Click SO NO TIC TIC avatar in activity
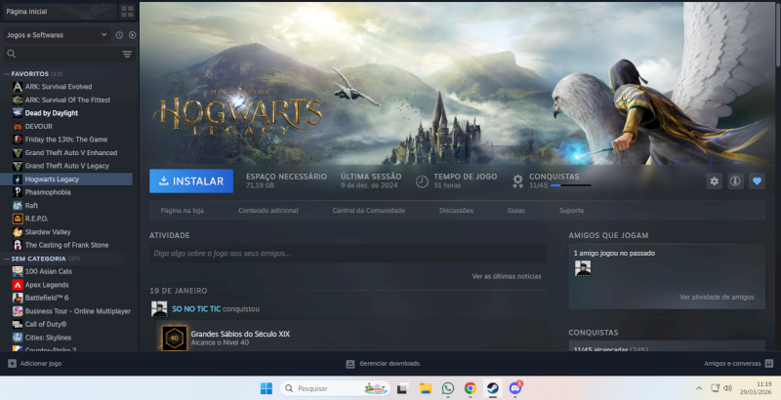Viewport: 781px width, 400px height. [159, 308]
